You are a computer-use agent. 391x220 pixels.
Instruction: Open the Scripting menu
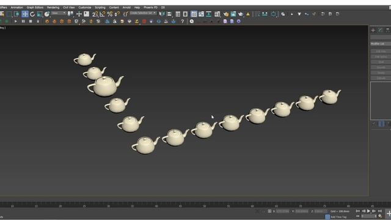100,7
